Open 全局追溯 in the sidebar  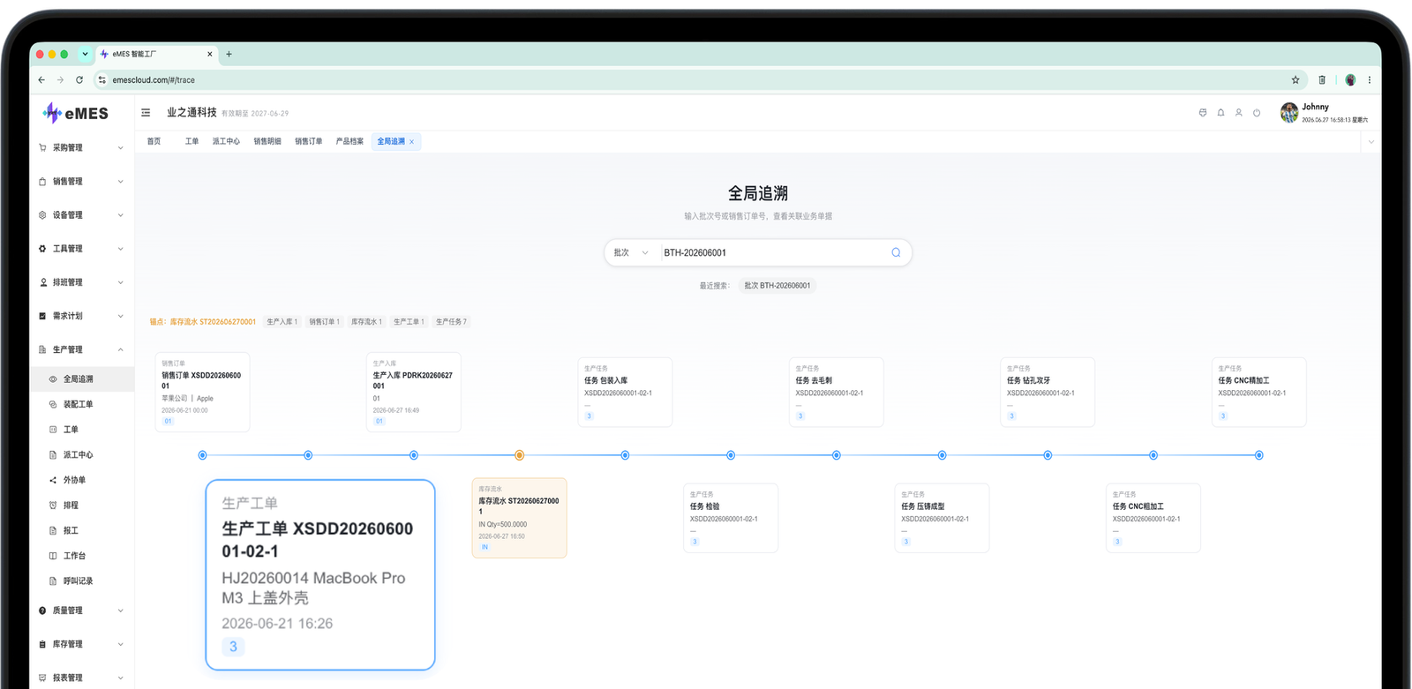tap(82, 379)
